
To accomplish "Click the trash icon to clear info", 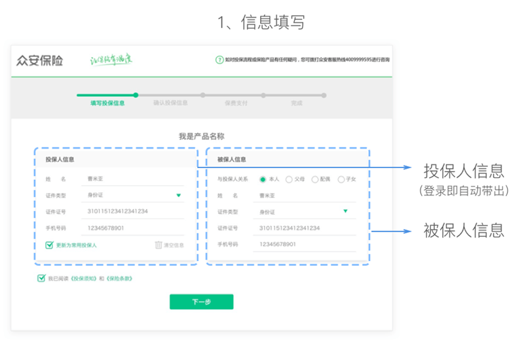I will click(159, 245).
